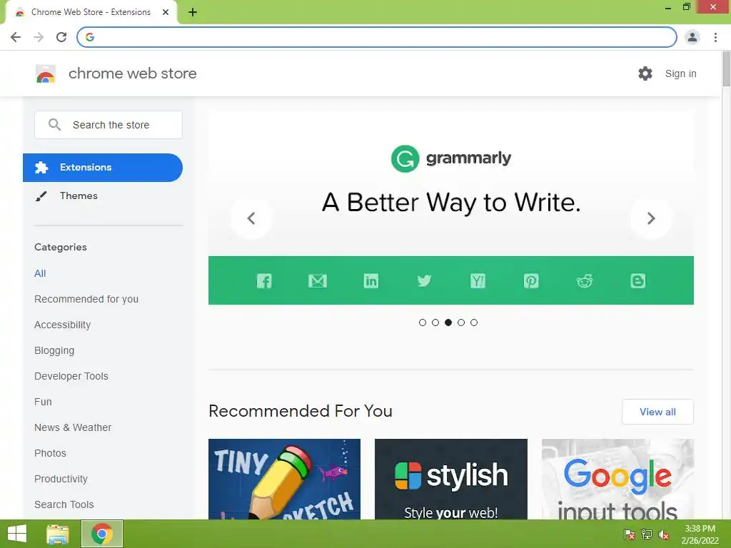Select the second carousel dot
This screenshot has height=548, width=731.
pos(435,323)
